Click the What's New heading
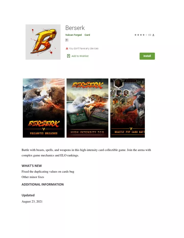This screenshot has width=184, height=238. [32, 166]
